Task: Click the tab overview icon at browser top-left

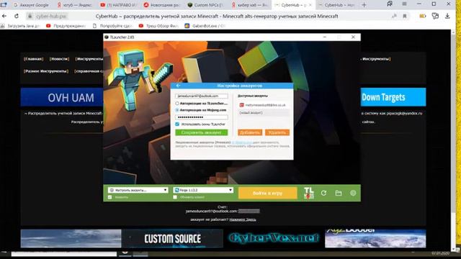Action: click(x=4, y=4)
